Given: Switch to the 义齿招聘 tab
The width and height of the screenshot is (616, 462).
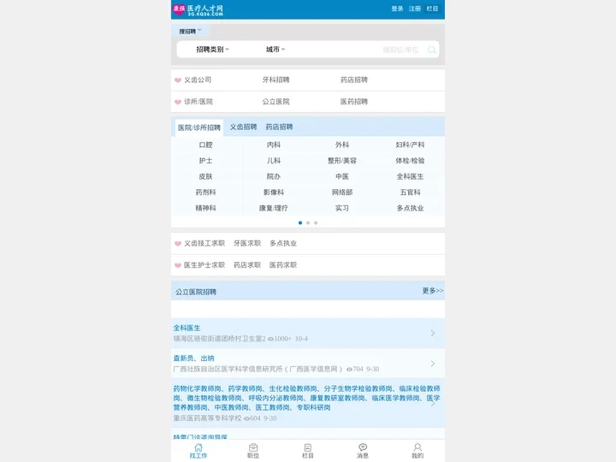Looking at the screenshot, I should (x=243, y=127).
